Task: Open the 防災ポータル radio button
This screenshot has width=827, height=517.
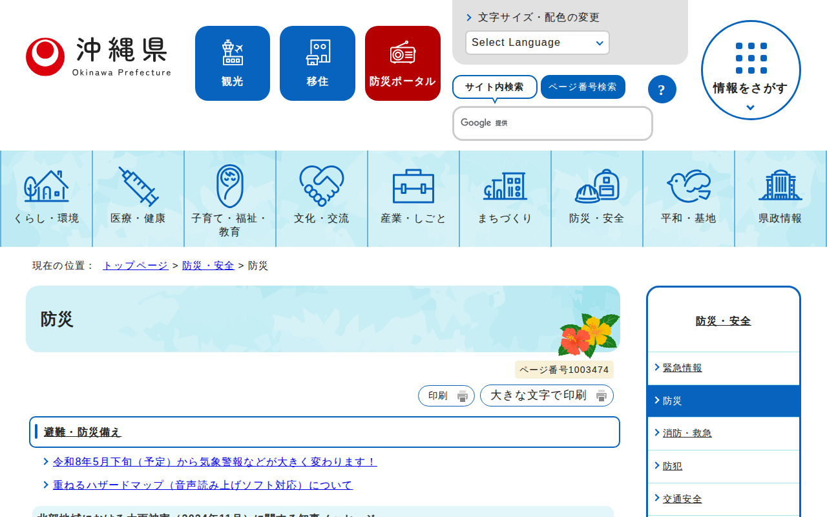Action: coord(403,63)
